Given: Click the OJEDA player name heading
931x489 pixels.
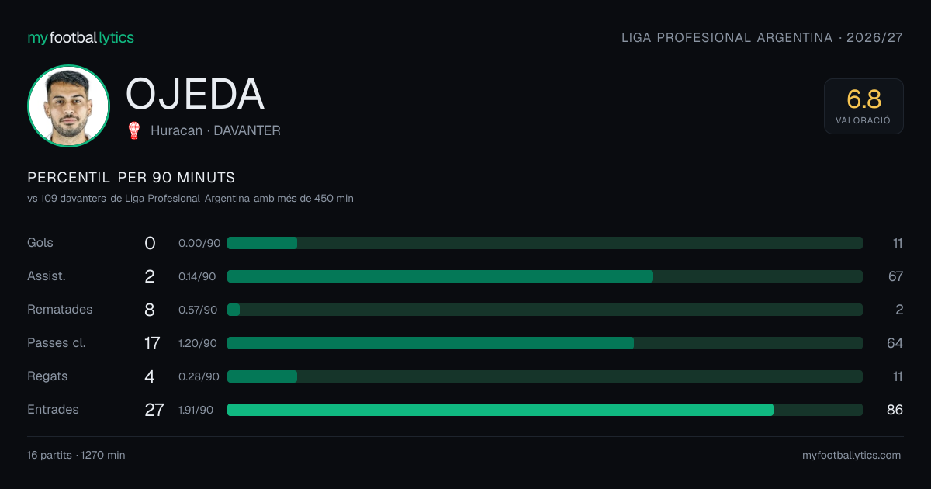Looking at the screenshot, I should [196, 94].
